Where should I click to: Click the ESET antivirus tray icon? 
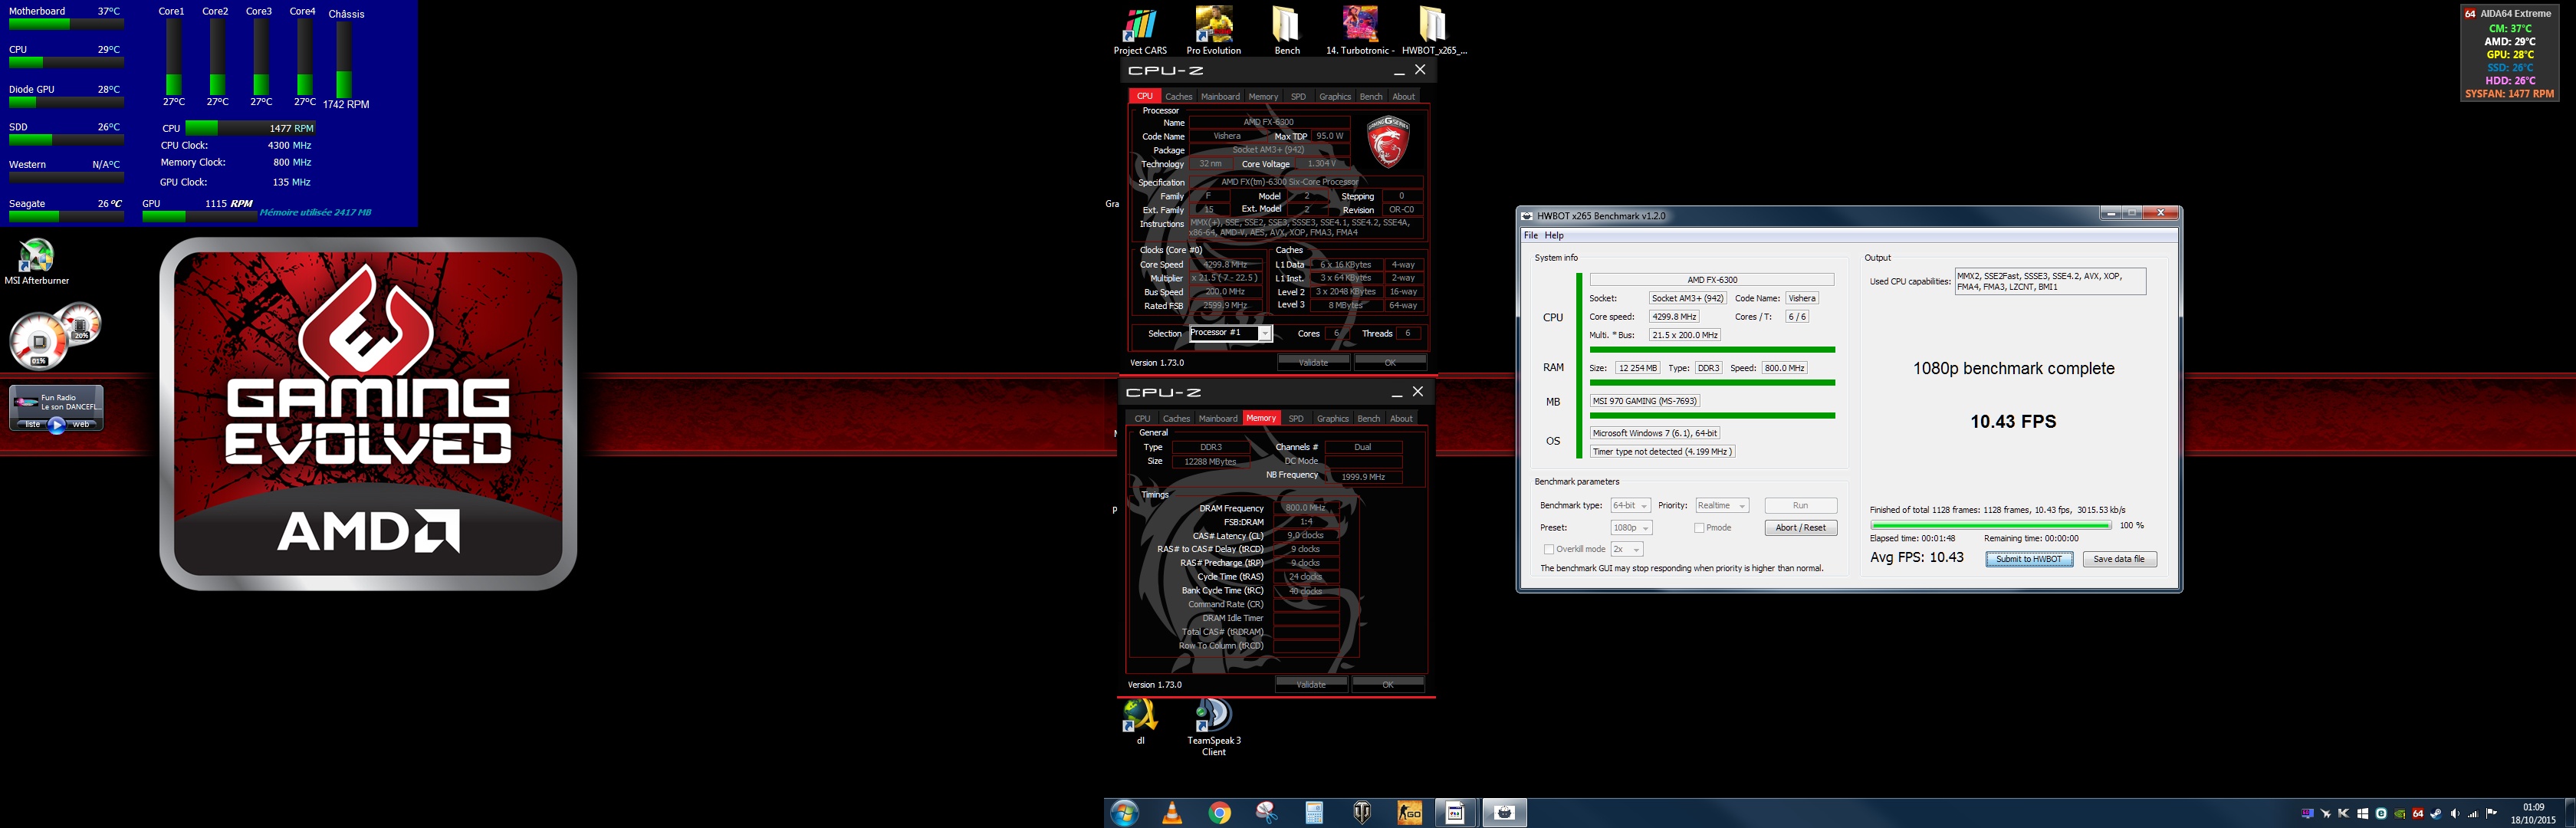(2382, 814)
